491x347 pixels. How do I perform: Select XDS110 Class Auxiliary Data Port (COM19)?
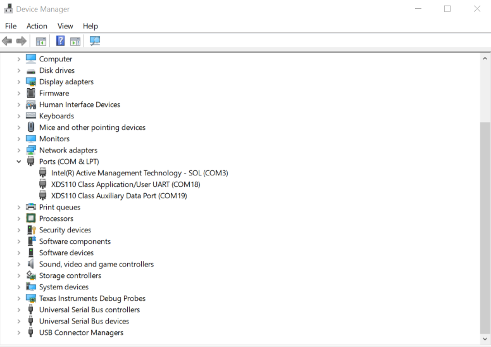119,196
